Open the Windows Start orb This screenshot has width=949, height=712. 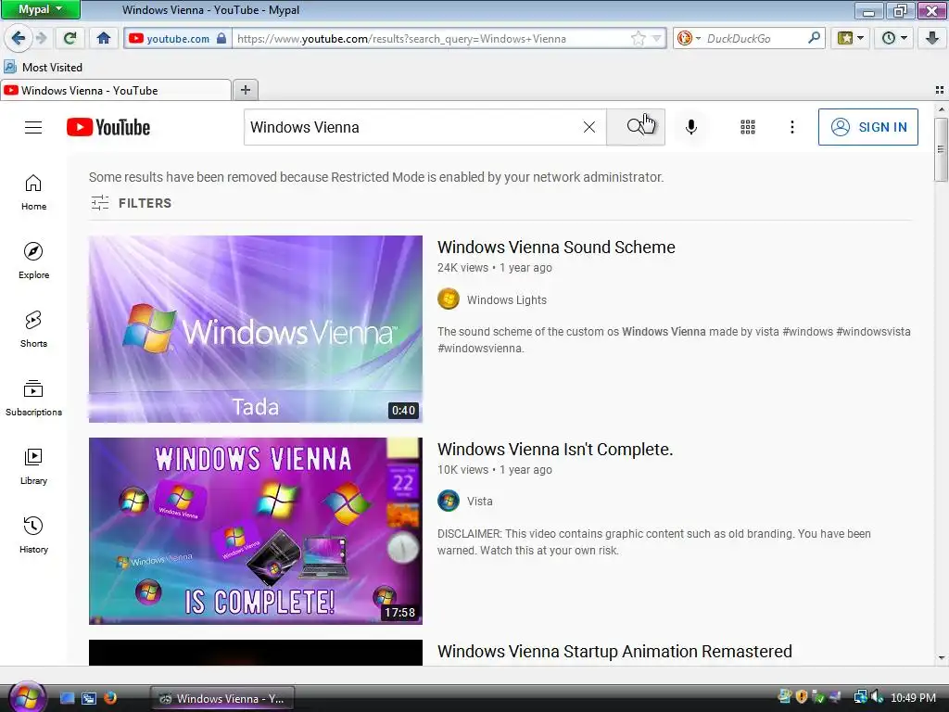pyautogui.click(x=27, y=697)
